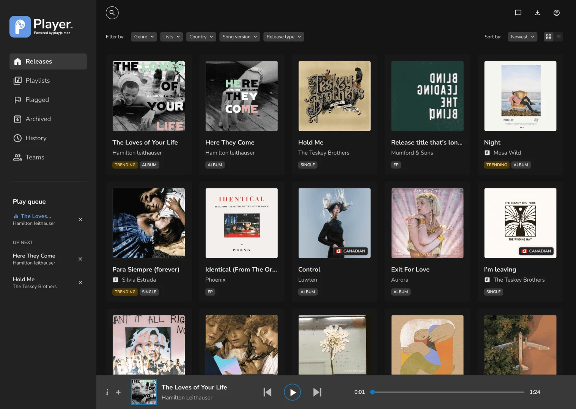576x409 pixels.
Task: Click the Exit For Love release title
Action: click(x=410, y=270)
